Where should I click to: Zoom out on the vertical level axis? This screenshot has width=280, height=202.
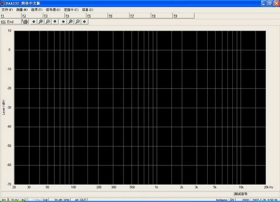point(48,22)
